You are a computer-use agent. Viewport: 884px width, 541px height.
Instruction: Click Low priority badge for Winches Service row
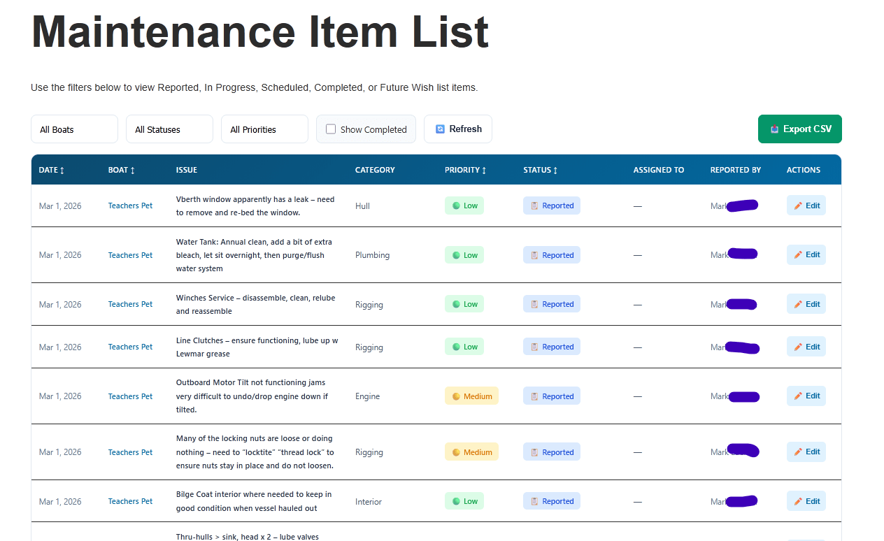[x=464, y=305]
